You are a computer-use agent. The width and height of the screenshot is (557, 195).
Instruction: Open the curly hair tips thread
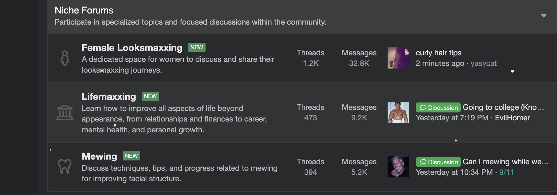click(x=438, y=53)
